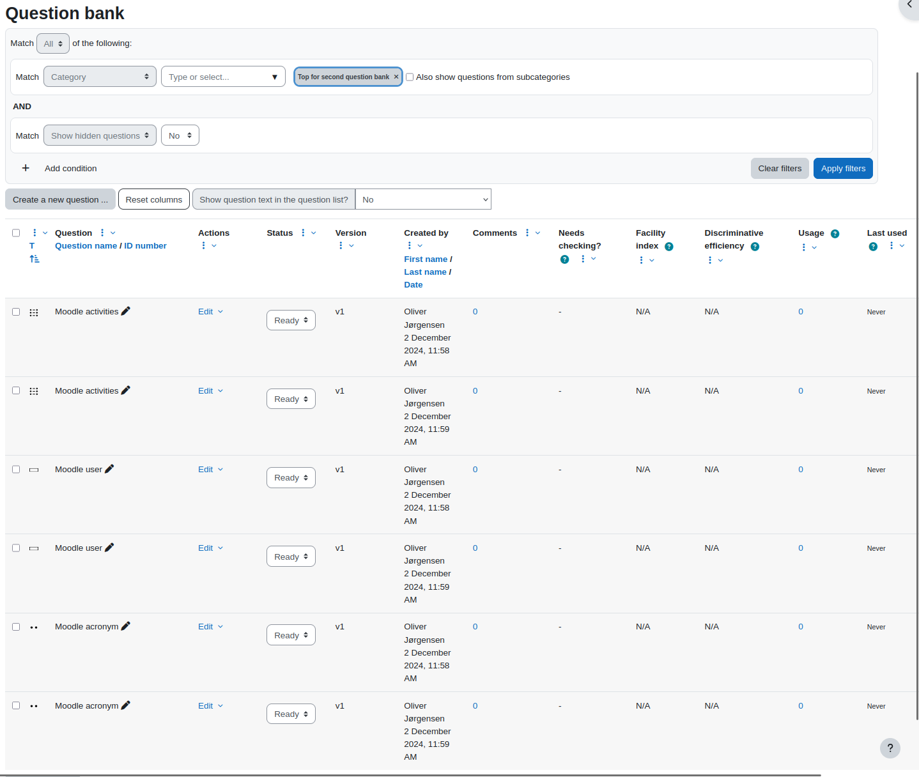Screen dimensions: 919x777
Task: Click pencil icon next to first Moodle user
Action: tap(109, 469)
